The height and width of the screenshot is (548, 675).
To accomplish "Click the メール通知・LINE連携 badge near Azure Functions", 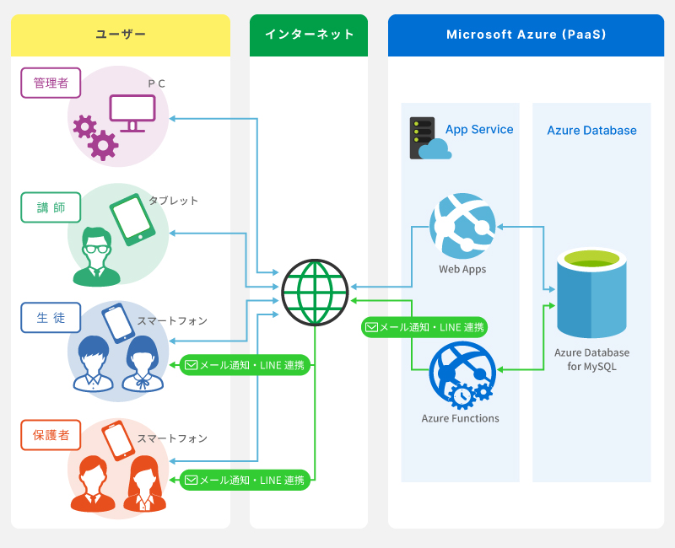I will click(x=425, y=327).
